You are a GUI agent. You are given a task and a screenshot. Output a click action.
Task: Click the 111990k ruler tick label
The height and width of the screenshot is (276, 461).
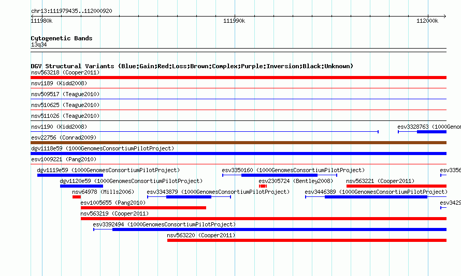[x=234, y=21]
